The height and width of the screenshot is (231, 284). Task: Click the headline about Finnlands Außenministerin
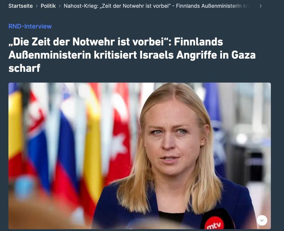pyautogui.click(x=132, y=55)
